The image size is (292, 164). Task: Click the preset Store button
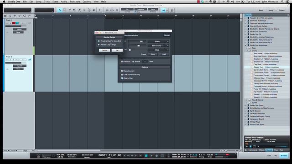pyautogui.click(x=153, y=54)
